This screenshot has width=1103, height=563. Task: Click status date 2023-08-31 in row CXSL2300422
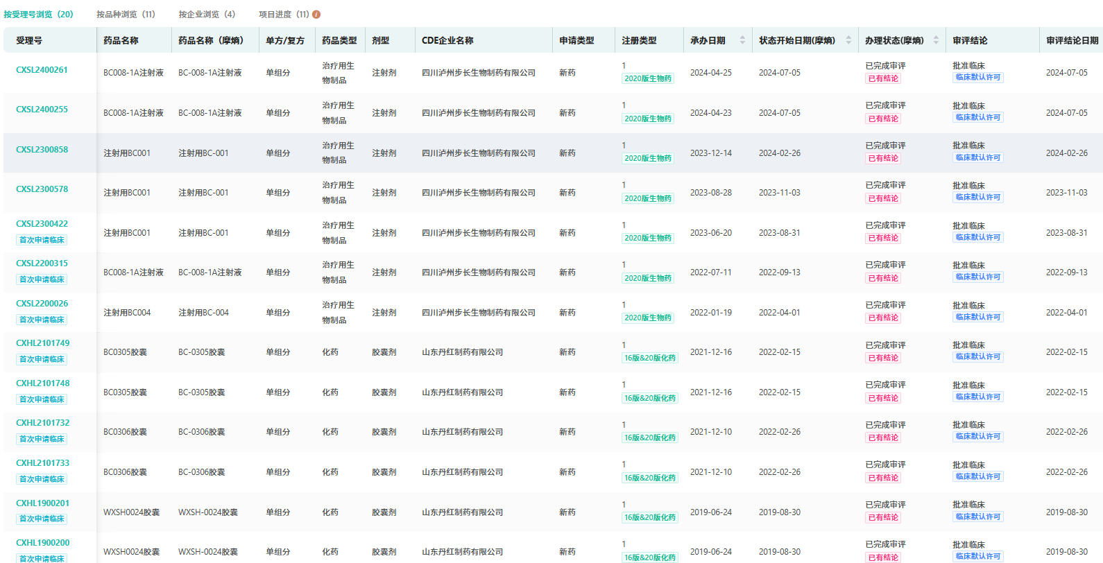780,233
